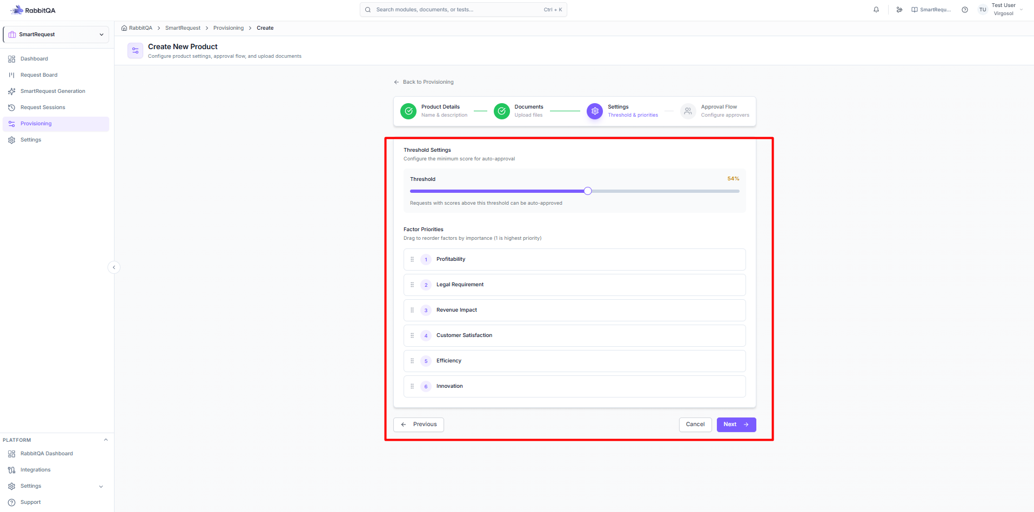The width and height of the screenshot is (1034, 512).
Task: Open Request Sessions in the sidebar
Action: coord(56,107)
